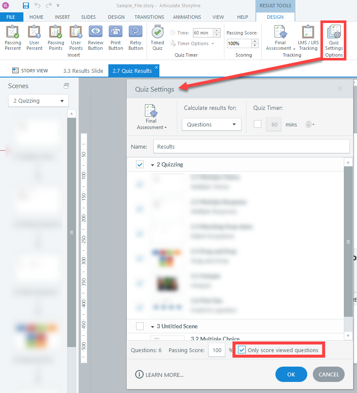Open the INSERT ribbon tab
357x393 pixels.
coord(62,17)
